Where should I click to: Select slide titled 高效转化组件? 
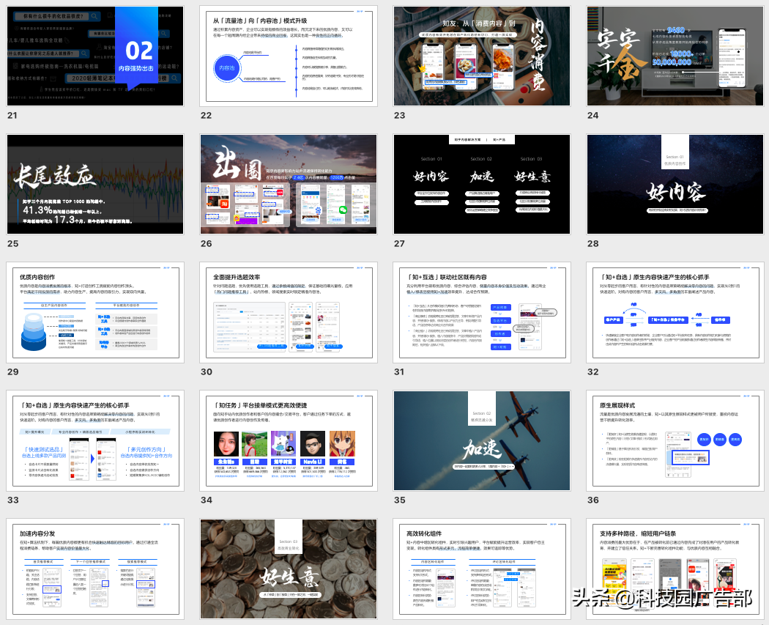click(x=482, y=569)
